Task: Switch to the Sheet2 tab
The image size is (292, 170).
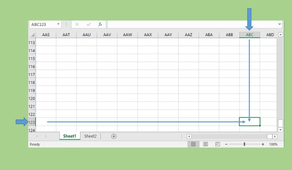Action: pyautogui.click(x=90, y=136)
